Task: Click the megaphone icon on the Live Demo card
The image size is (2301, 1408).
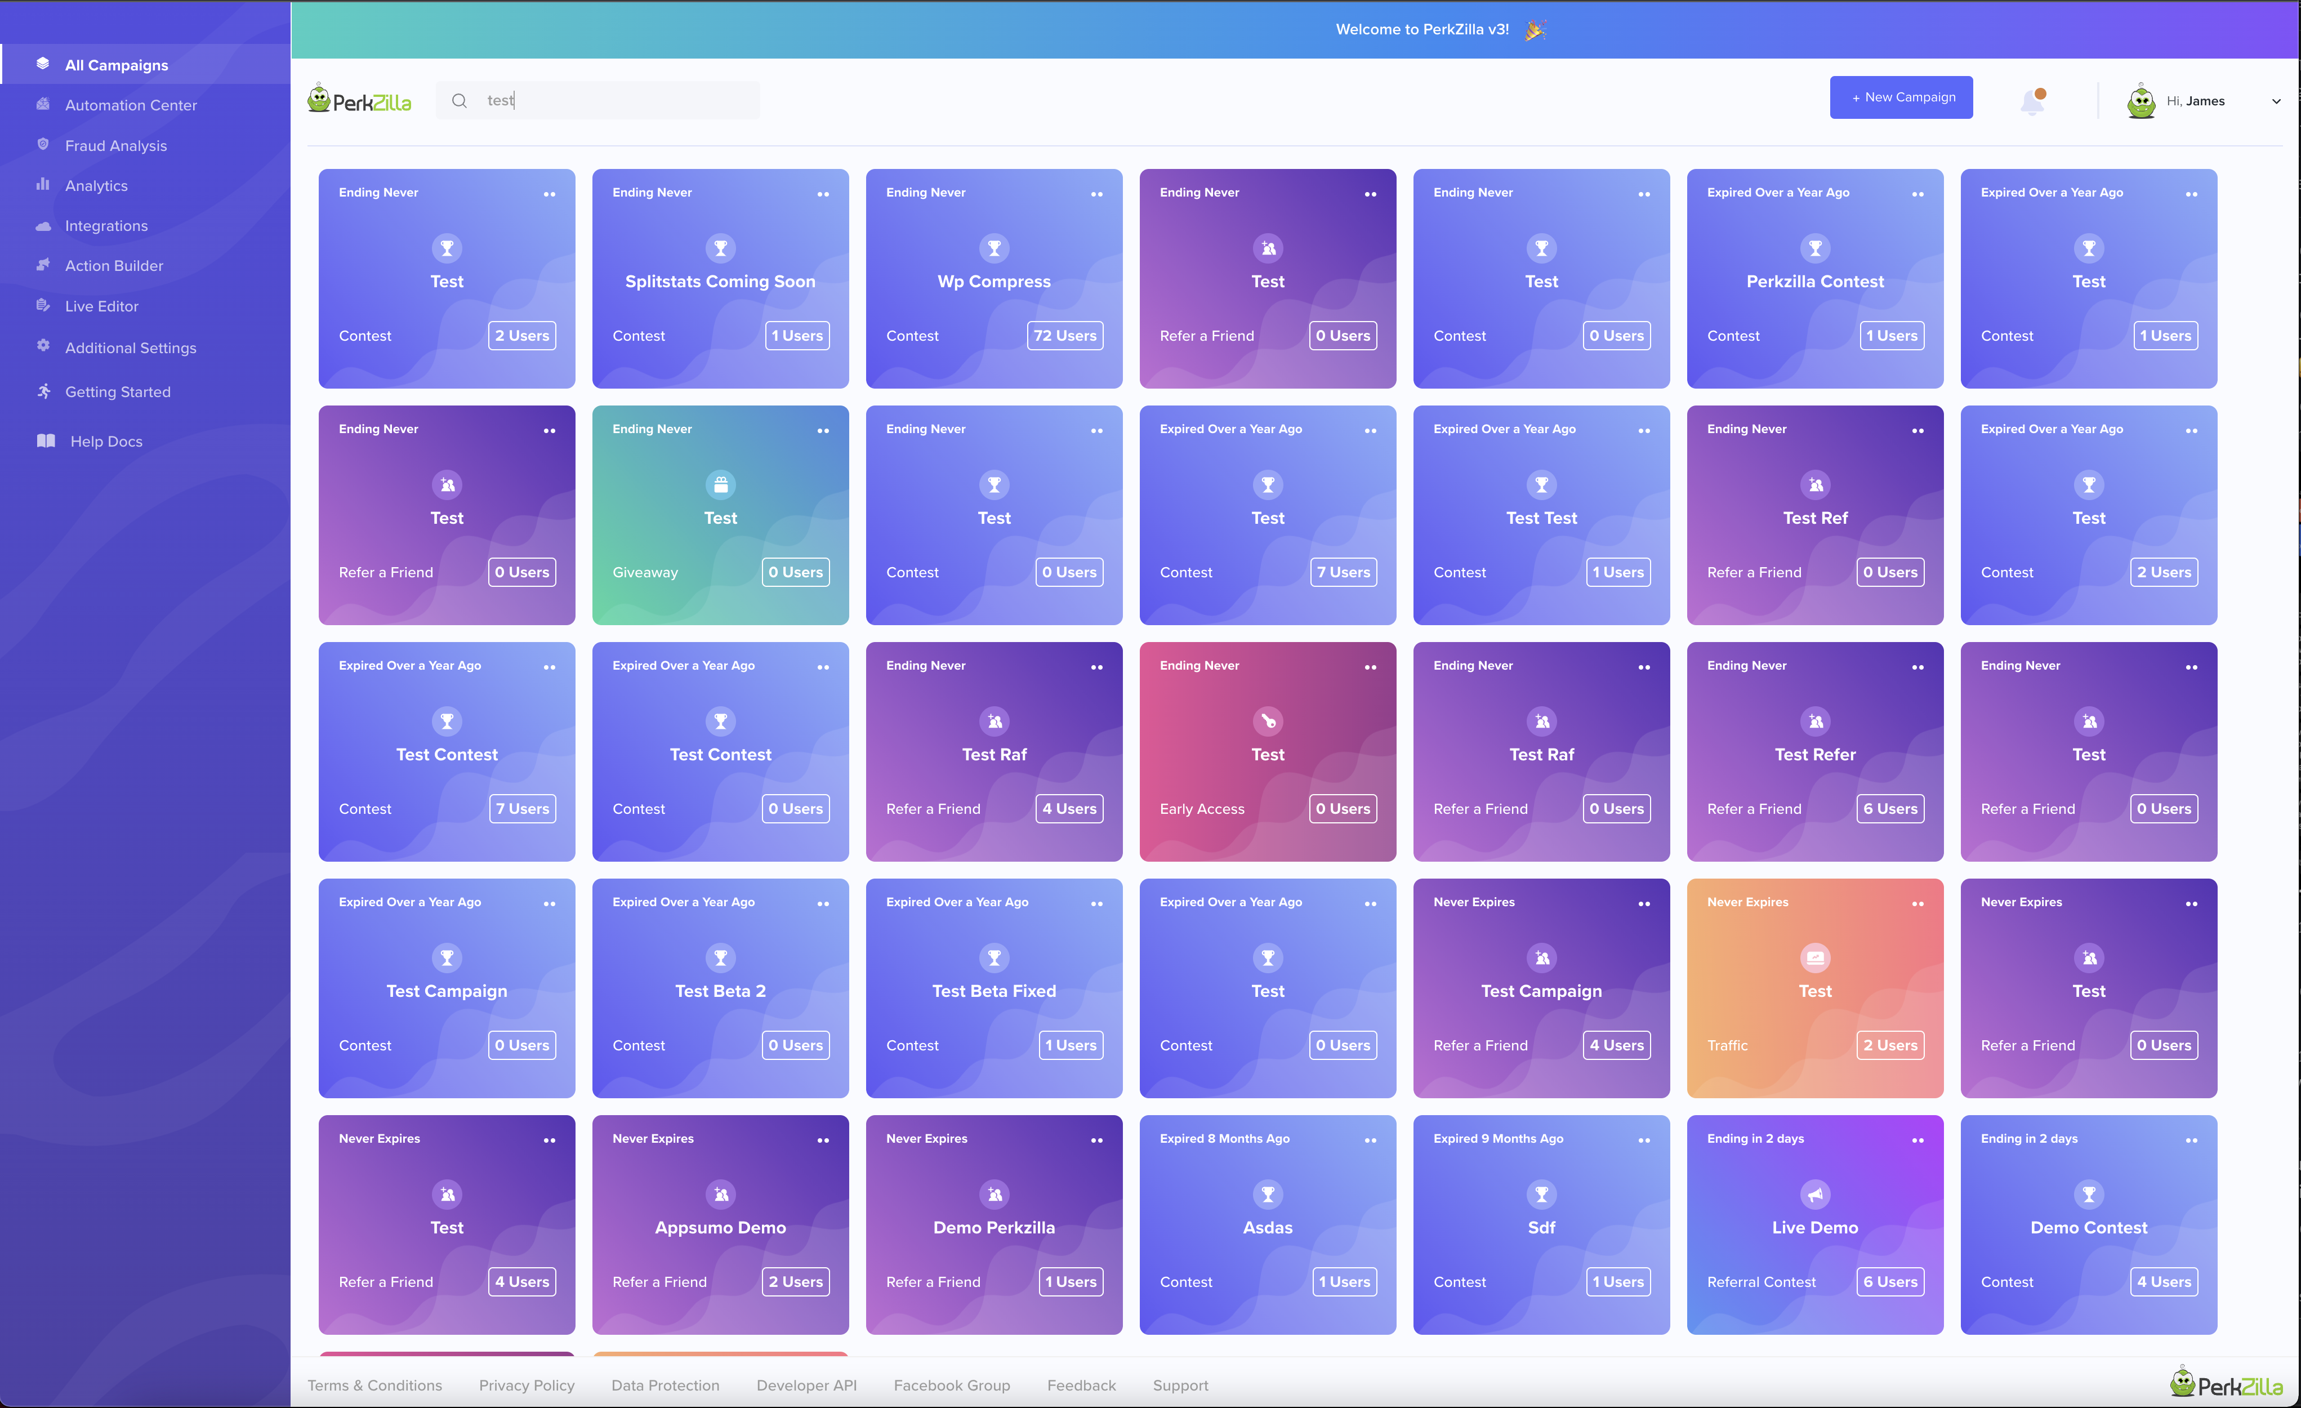Action: [x=1814, y=1194]
